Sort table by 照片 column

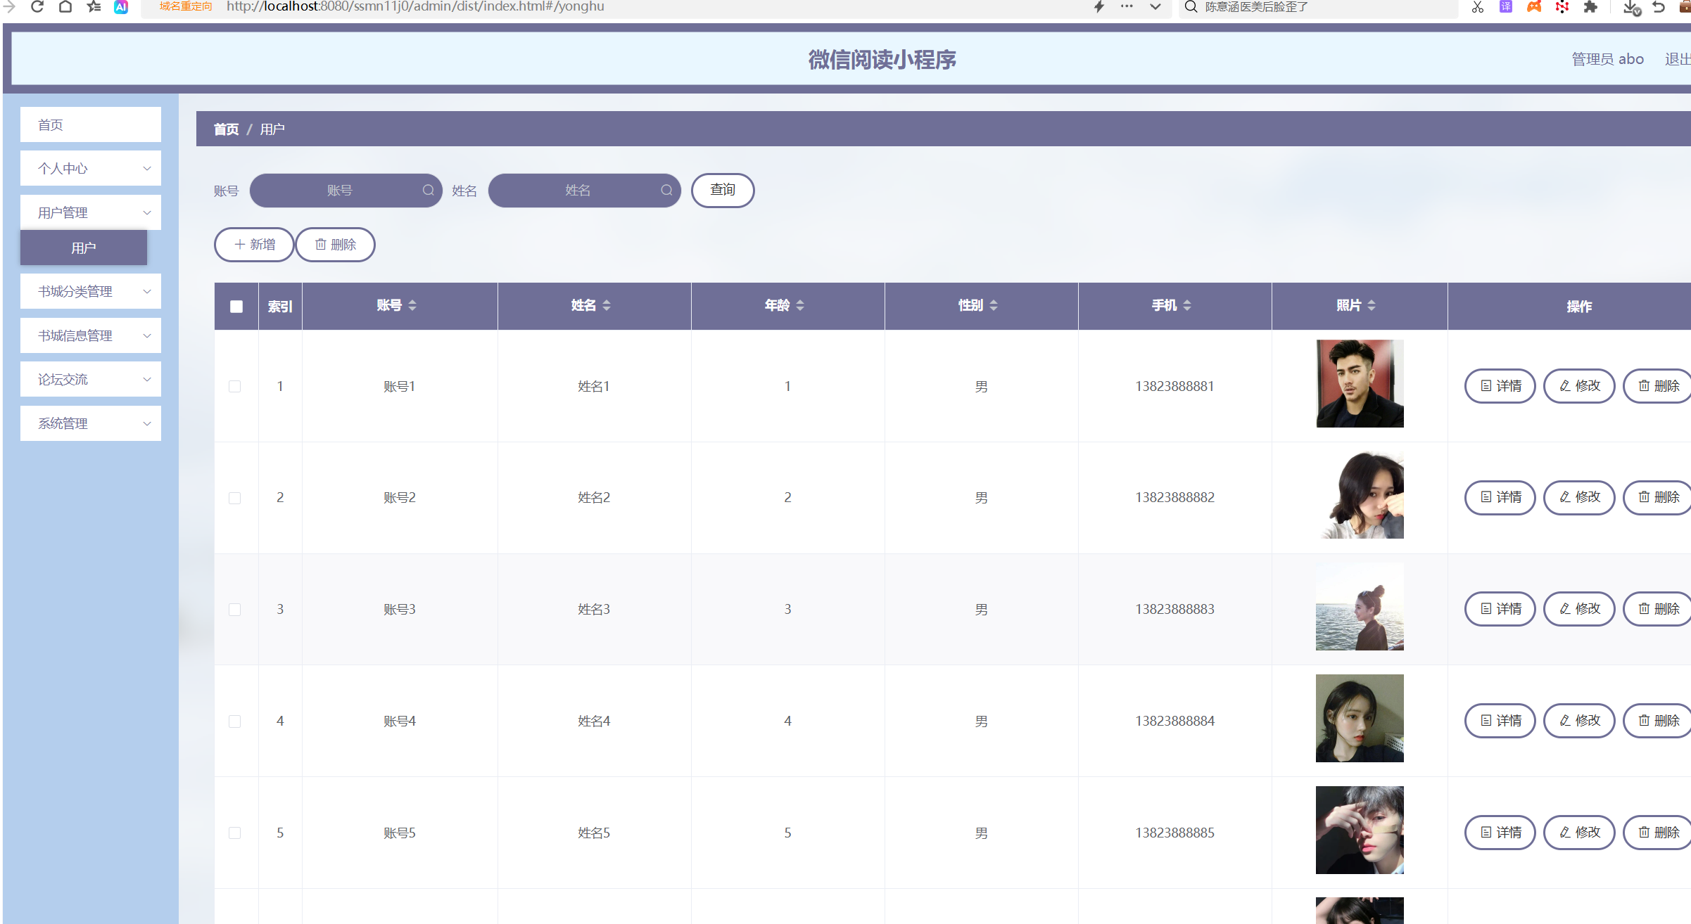(x=1372, y=305)
